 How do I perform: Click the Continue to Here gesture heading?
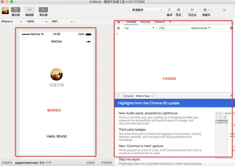coord(141,146)
